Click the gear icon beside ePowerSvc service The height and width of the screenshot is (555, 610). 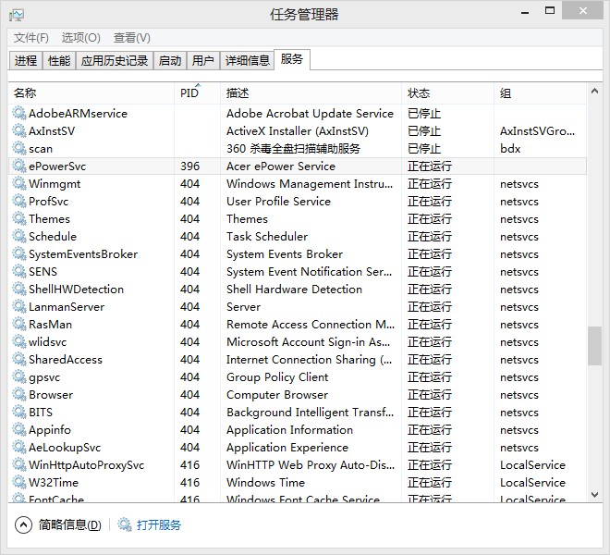[19, 166]
